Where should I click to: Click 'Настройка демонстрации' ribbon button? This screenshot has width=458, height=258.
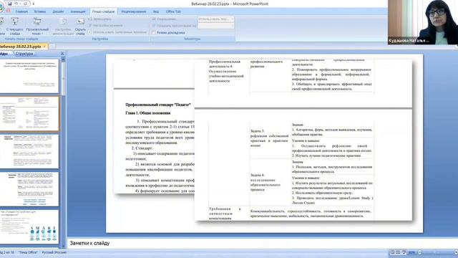63,26
